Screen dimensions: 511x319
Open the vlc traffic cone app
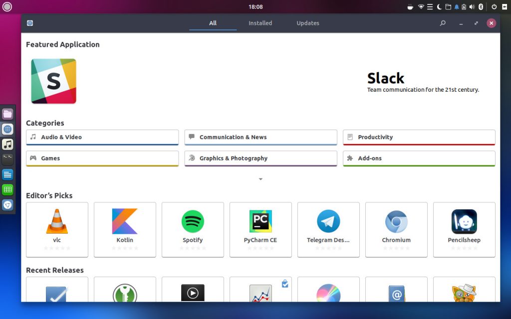tap(57, 229)
